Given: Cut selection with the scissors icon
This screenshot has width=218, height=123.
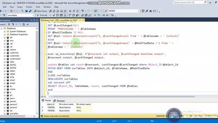Looking at the screenshot, I should point(70,11).
